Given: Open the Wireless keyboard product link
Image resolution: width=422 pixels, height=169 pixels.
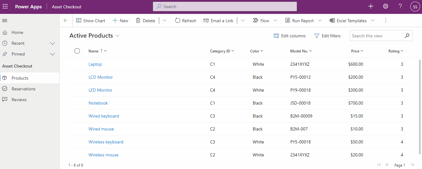Looking at the screenshot, I should click(x=106, y=142).
